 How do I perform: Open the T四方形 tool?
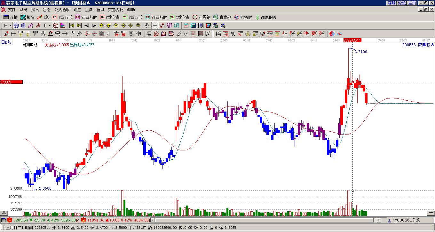pyautogui.click(x=132, y=17)
